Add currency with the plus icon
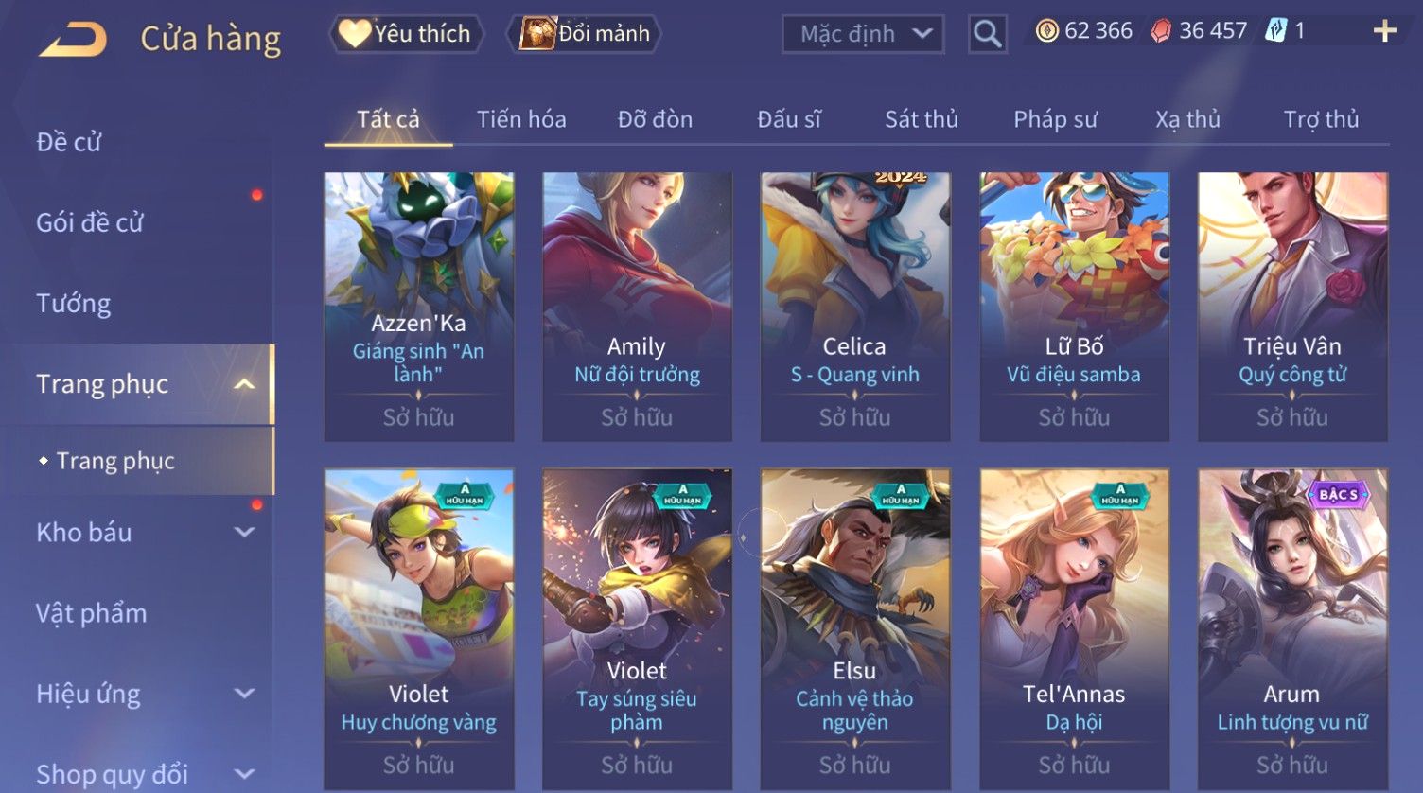Screen dimensions: 1423x793 (1384, 31)
